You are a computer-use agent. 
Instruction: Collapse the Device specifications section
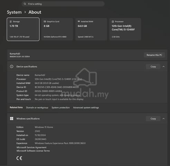click(163, 66)
